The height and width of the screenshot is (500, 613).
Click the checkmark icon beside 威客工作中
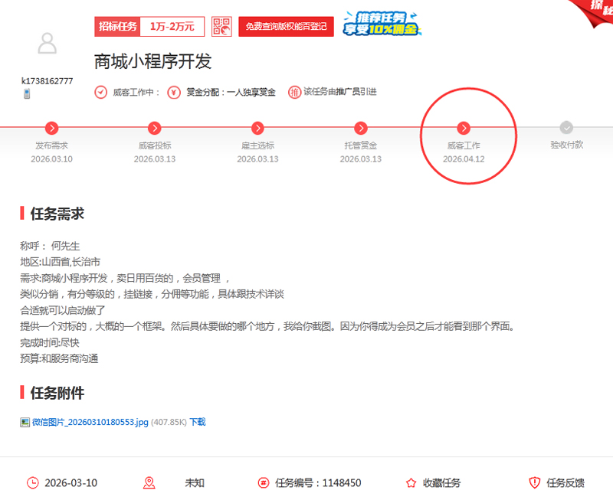pyautogui.click(x=100, y=91)
